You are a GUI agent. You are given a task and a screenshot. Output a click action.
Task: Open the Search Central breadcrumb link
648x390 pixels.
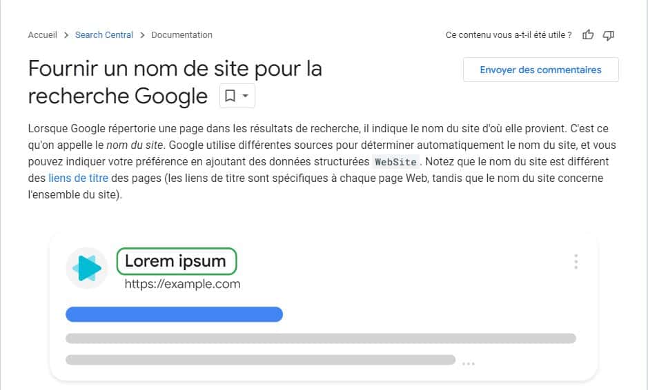pos(104,35)
